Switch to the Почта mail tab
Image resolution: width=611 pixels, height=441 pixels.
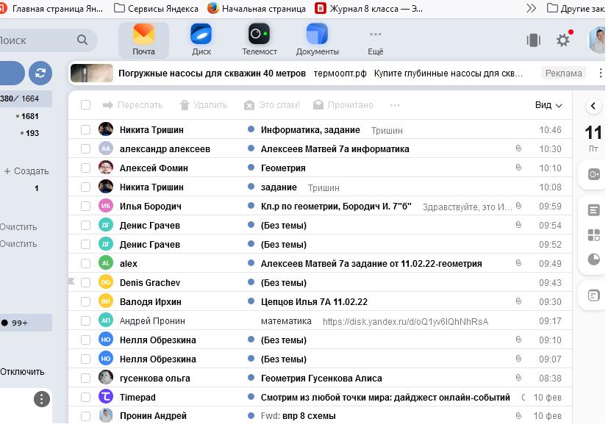pos(143,40)
